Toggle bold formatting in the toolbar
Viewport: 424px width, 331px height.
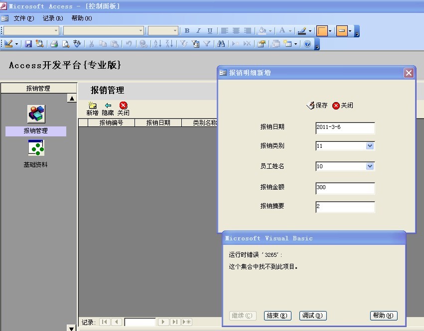click(187, 31)
